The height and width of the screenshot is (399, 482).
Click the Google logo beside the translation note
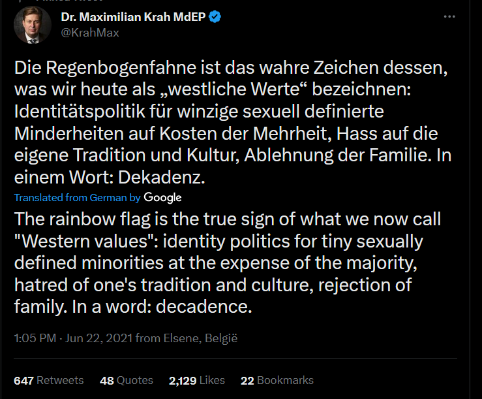point(162,198)
